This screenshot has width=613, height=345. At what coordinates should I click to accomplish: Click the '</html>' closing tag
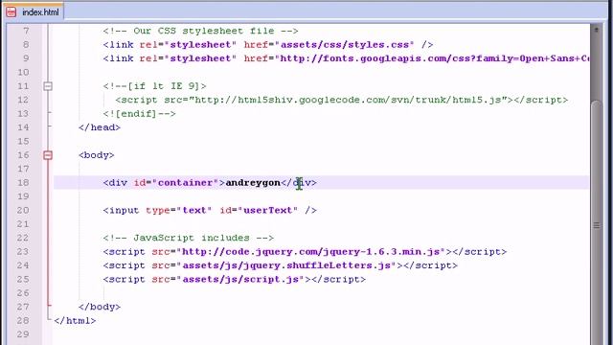click(75, 321)
